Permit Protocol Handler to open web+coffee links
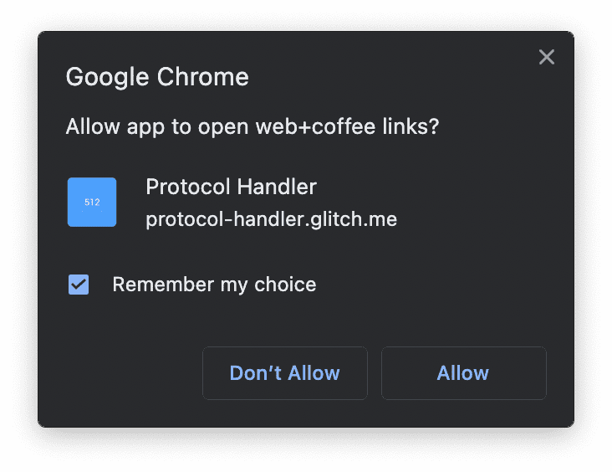 [463, 373]
